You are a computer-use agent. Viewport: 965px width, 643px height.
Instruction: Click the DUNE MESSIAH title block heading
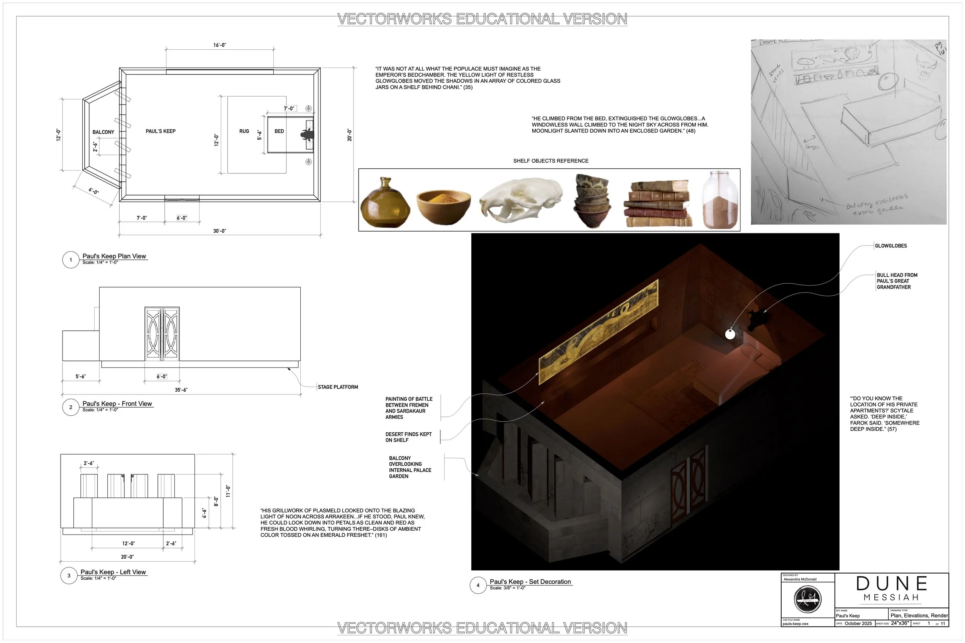click(892, 589)
